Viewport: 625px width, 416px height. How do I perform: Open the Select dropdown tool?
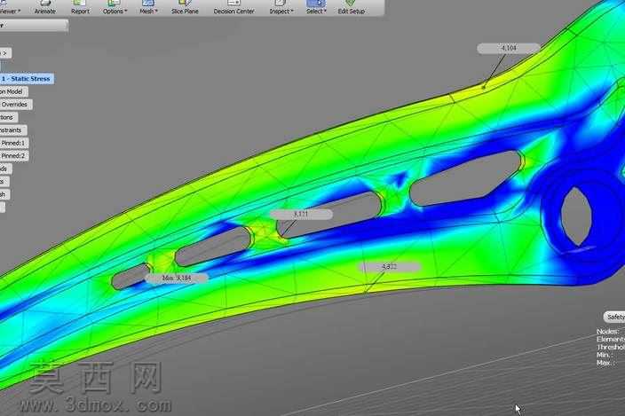[x=316, y=7]
